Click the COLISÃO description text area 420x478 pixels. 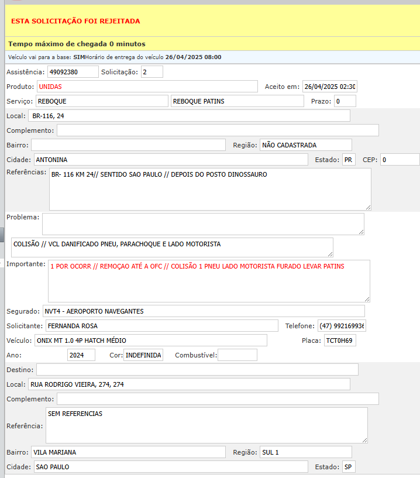[172, 247]
